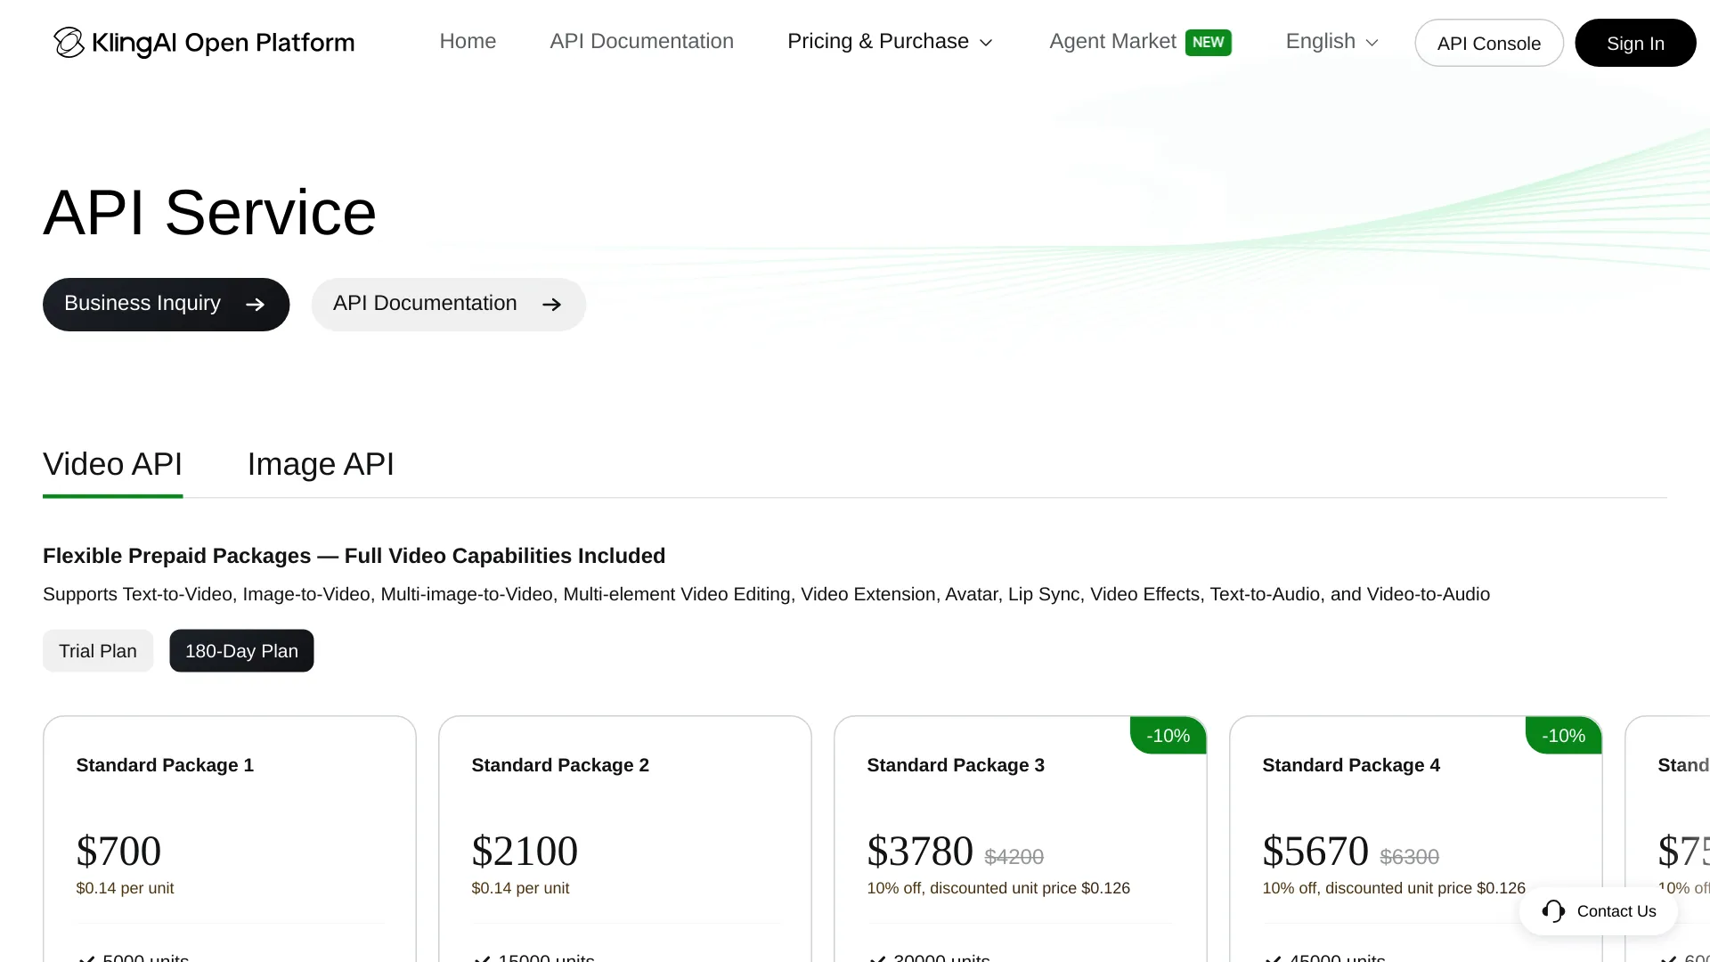Click the -10% badge on Standard Package 3

point(1168,736)
